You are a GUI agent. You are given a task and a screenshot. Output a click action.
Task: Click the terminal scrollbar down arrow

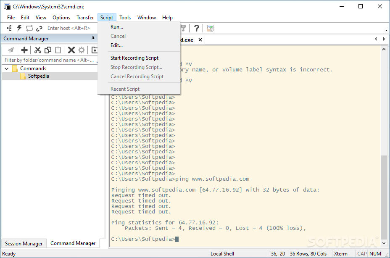click(384, 243)
